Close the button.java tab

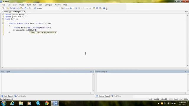click(x=24, y=12)
